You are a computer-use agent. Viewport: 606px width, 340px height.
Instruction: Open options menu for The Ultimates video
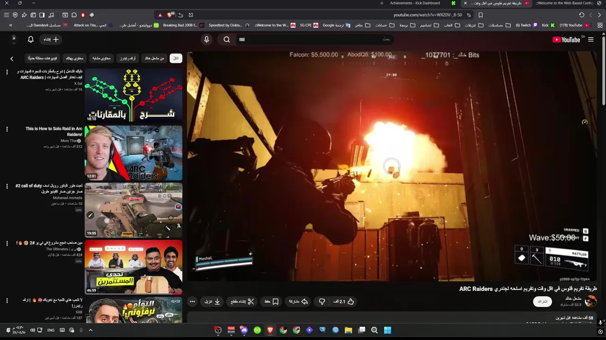pyautogui.click(x=7, y=243)
